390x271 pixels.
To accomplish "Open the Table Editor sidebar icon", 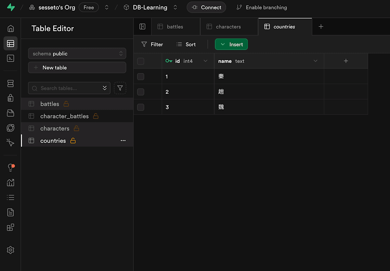I will pyautogui.click(x=10, y=43).
